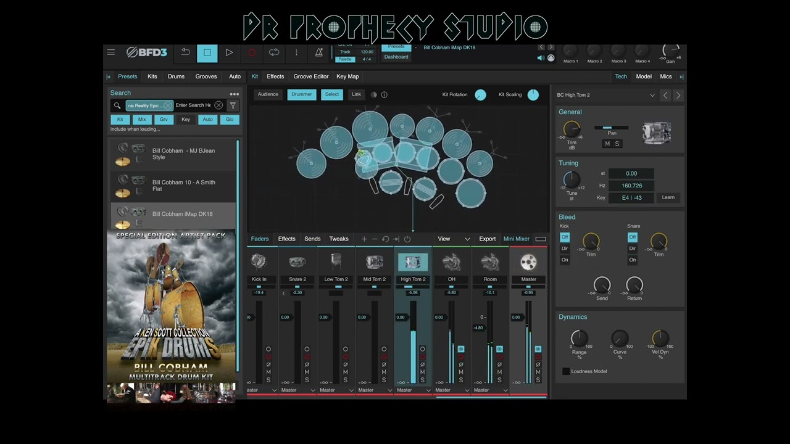Image resolution: width=790 pixels, height=444 pixels.
Task: Select the Master channel tape reel icon
Action: [529, 262]
